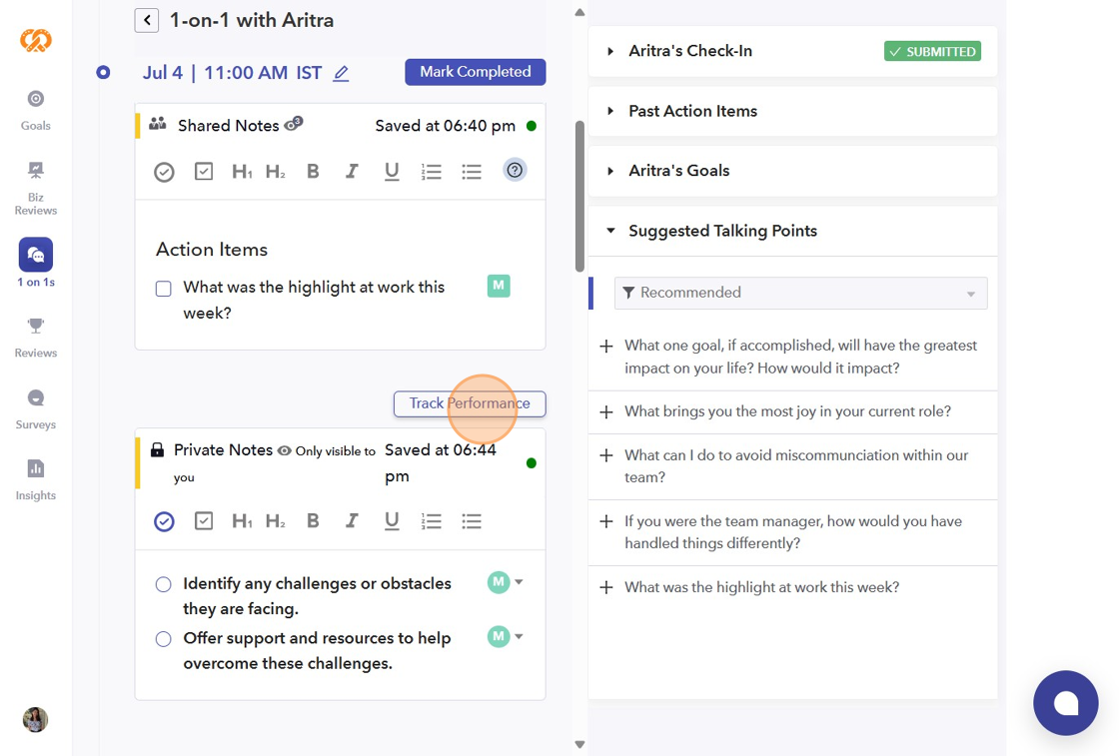Insert action item checkbox in Private Notes toolbar
The width and height of the screenshot is (1119, 756).
(204, 521)
